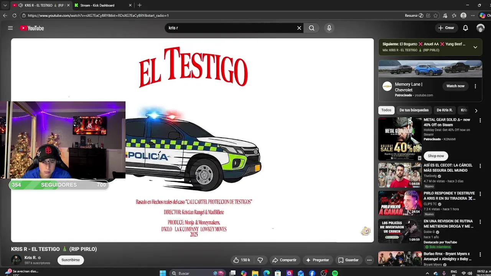Image resolution: width=491 pixels, height=276 pixels.
Task: Open options for Pirlo Responde video
Action: click(480, 194)
